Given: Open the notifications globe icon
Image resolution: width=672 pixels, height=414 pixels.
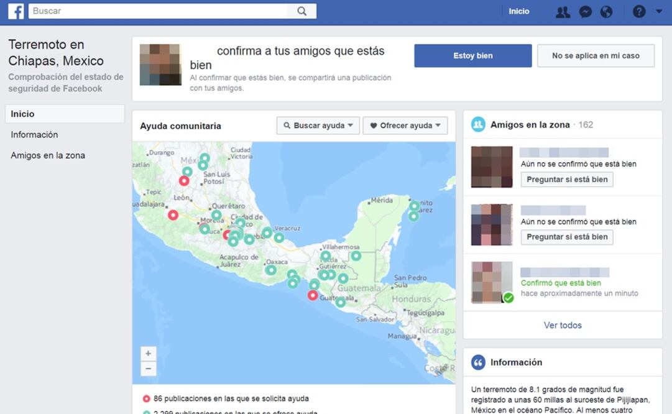Looking at the screenshot, I should click(607, 11).
